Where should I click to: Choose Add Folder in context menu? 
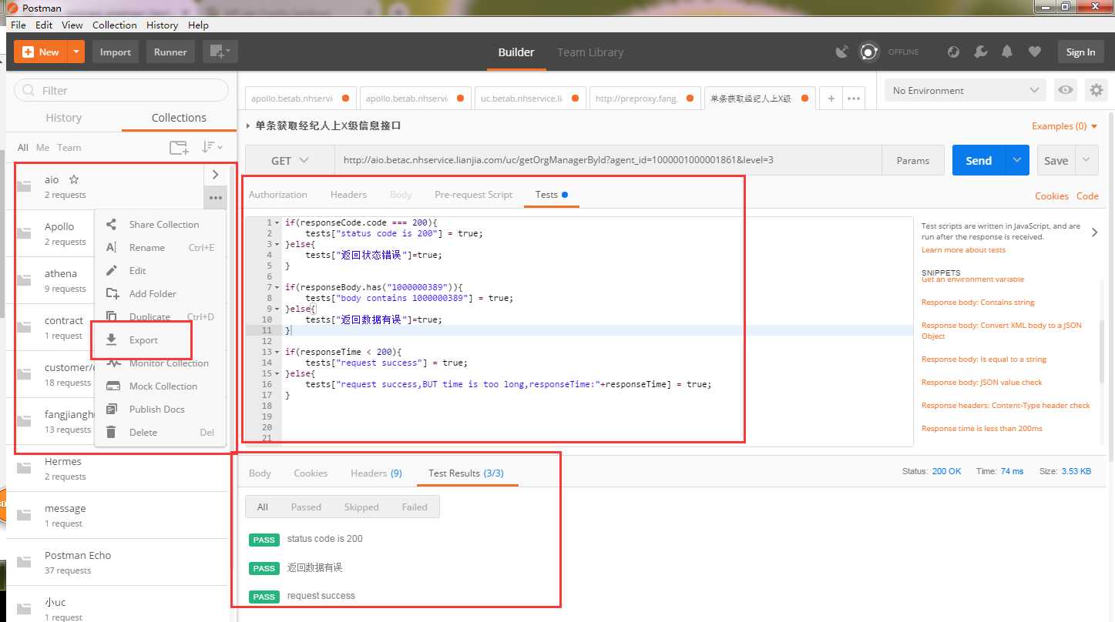pos(153,294)
